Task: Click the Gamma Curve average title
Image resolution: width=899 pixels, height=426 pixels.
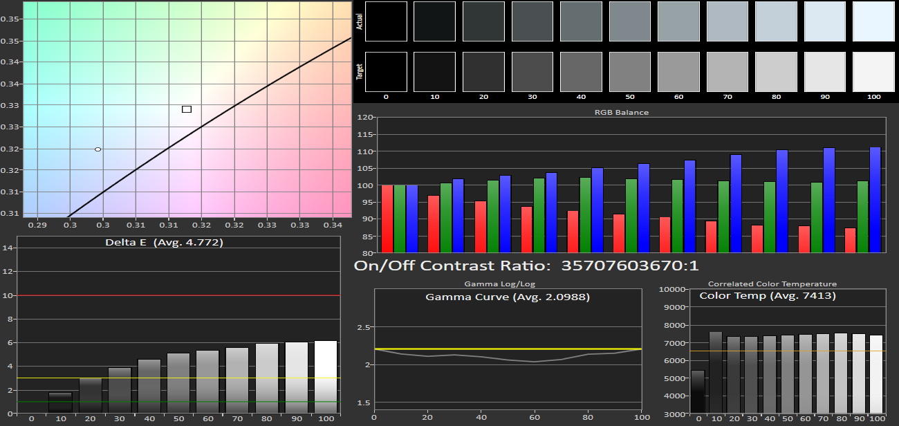Action: pos(508,297)
